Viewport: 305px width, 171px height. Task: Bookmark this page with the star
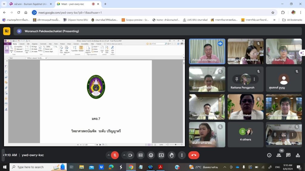[273, 12]
